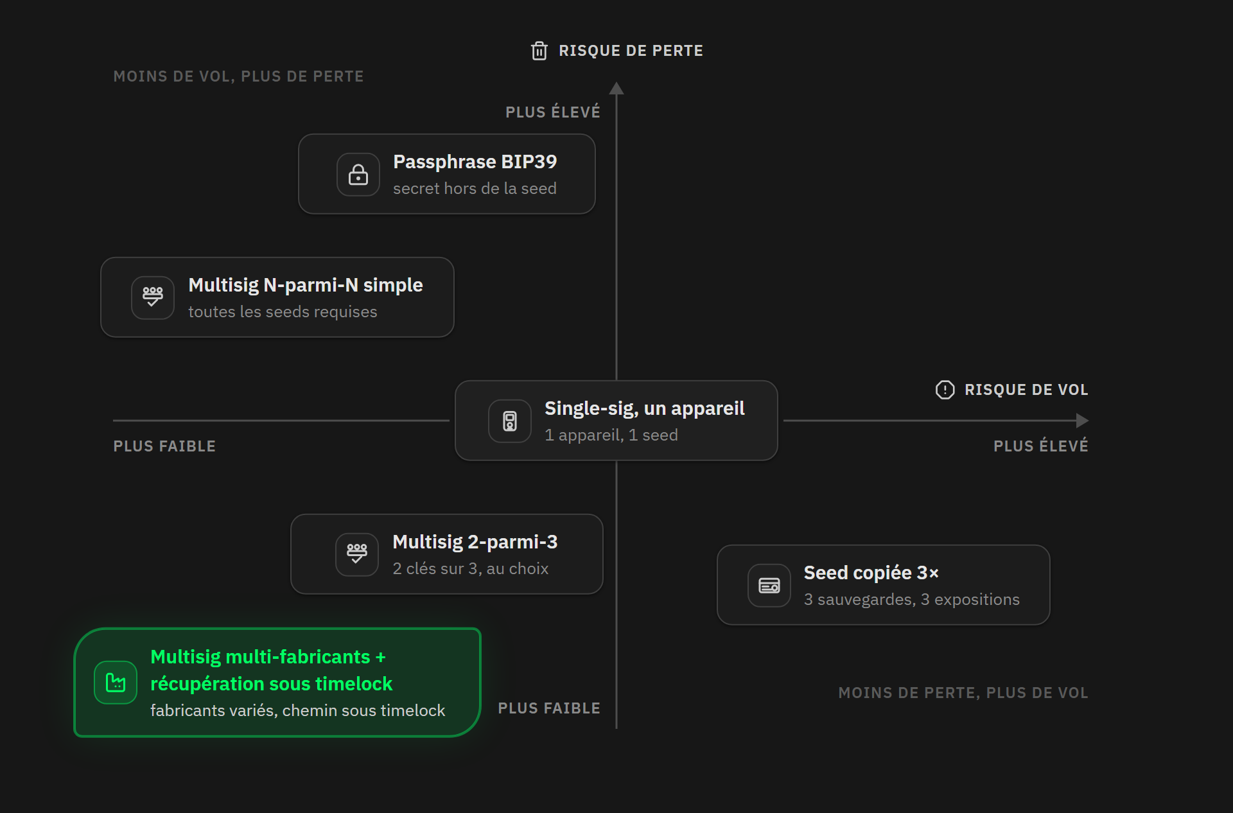The width and height of the screenshot is (1233, 813).
Task: Click the trash icon beside RISQUE DE PERTE
Action: pyautogui.click(x=539, y=51)
